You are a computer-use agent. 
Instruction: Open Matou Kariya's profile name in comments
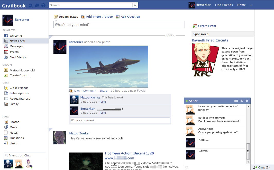90,98
